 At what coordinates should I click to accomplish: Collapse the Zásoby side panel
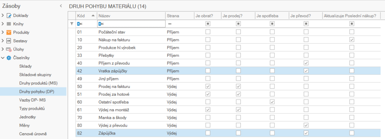[61, 6]
